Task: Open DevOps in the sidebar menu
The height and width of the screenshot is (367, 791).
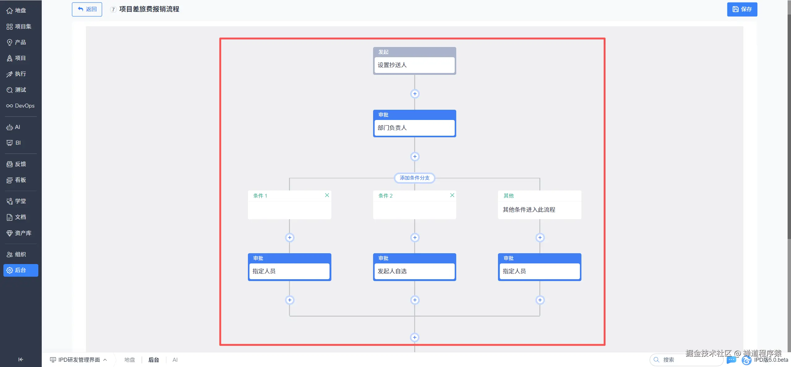Action: pyautogui.click(x=20, y=106)
